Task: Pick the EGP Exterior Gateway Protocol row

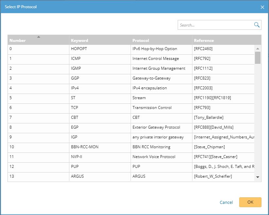Action: (x=131, y=127)
